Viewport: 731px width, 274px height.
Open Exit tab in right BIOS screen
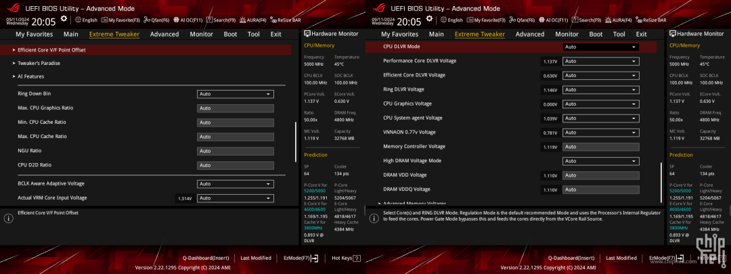point(642,34)
